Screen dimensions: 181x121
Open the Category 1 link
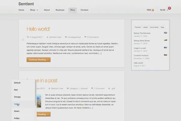pyautogui.click(x=75, y=88)
